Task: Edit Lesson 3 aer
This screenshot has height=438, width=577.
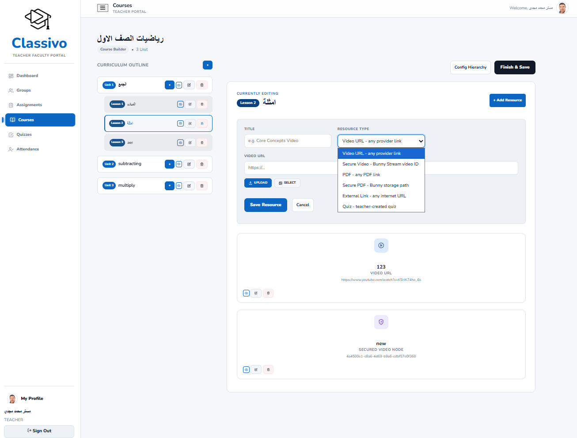Action: 190,142
